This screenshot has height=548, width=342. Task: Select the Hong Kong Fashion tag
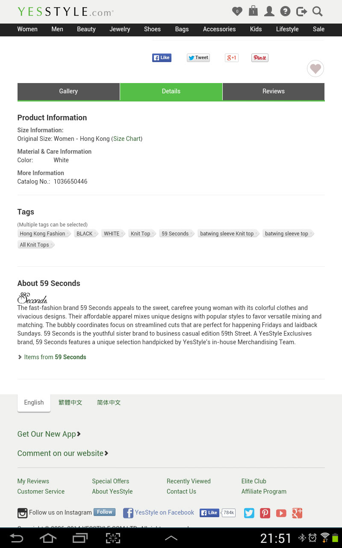tap(43, 234)
